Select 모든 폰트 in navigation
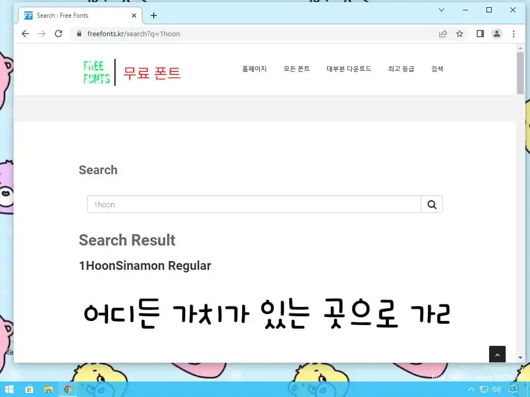 pyautogui.click(x=297, y=69)
